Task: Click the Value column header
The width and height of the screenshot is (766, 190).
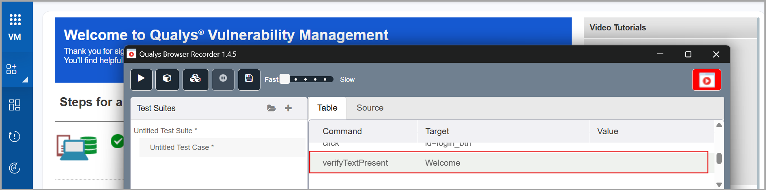Action: [x=607, y=131]
